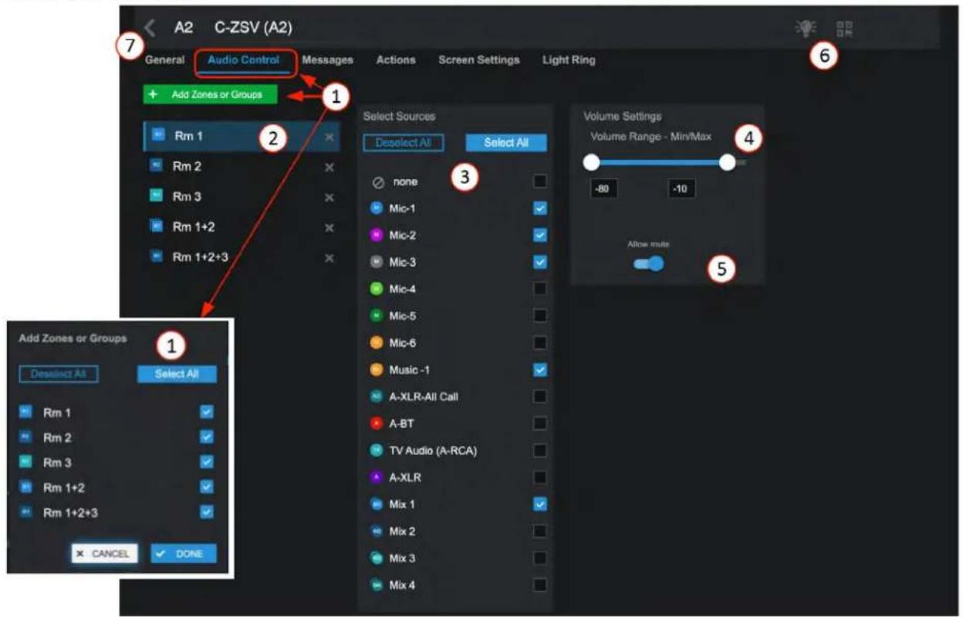Click the -80 minimum volume field
Screen dimensions: 963x617
click(603, 189)
